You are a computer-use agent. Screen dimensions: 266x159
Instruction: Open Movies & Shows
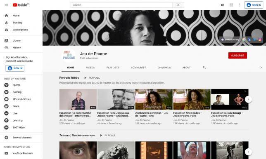tap(21, 99)
